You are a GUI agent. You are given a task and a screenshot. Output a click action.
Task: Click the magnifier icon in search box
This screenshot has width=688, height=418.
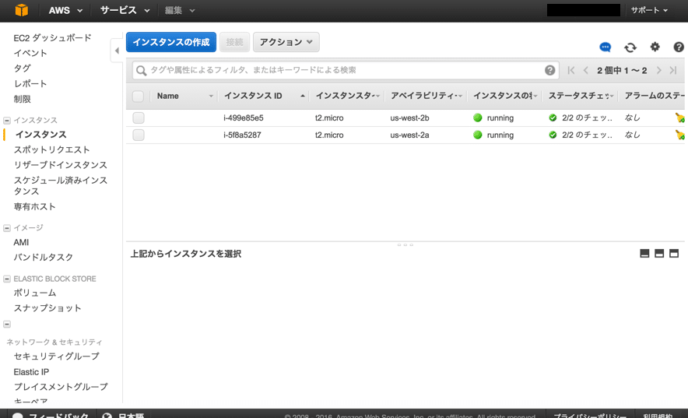142,70
